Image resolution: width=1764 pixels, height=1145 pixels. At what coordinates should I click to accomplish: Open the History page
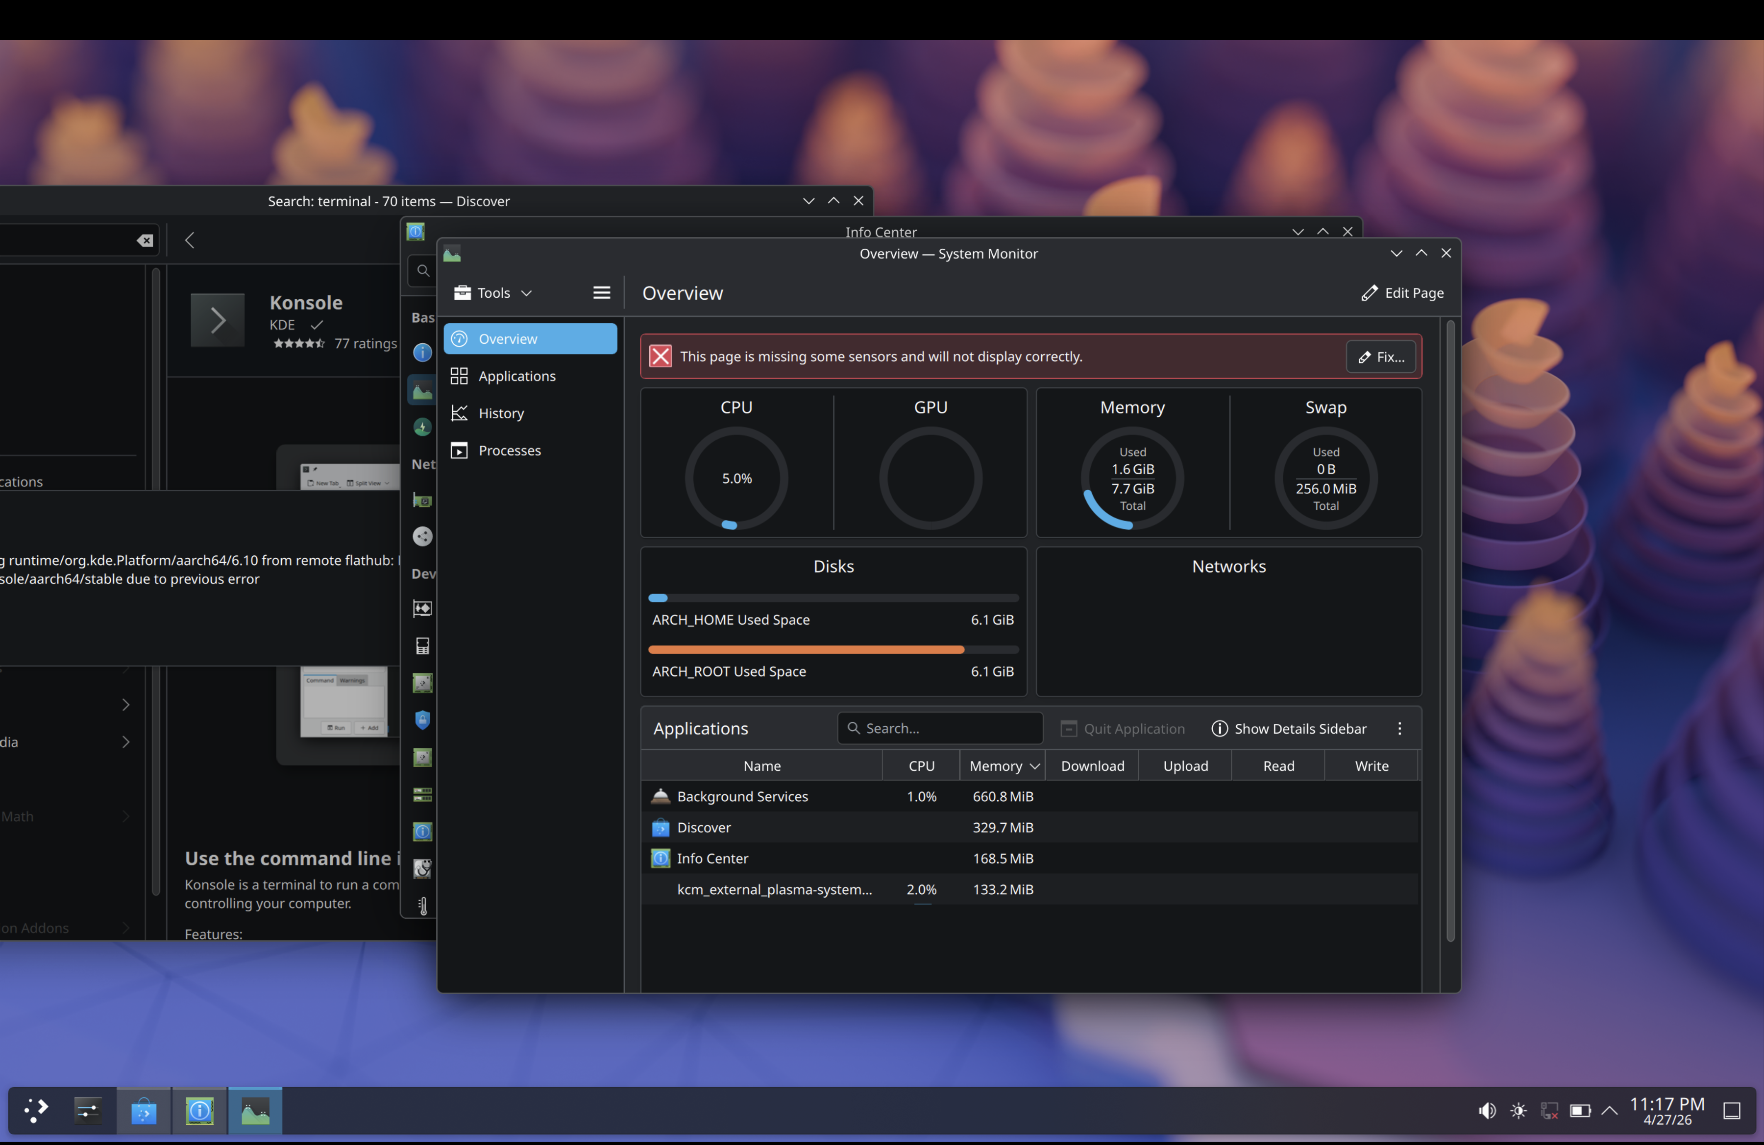tap(530, 412)
